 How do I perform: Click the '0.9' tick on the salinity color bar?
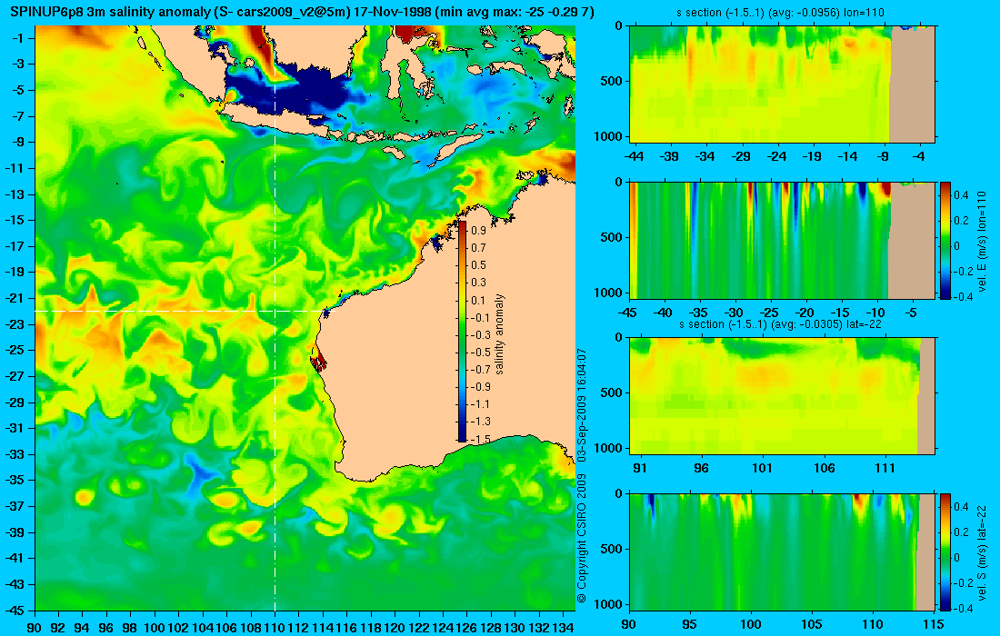478,230
